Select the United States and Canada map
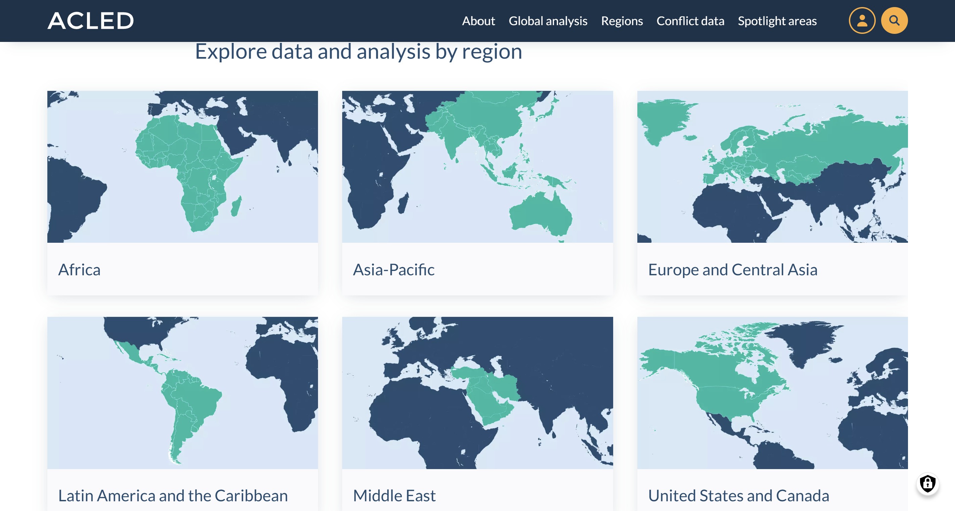 pyautogui.click(x=772, y=393)
